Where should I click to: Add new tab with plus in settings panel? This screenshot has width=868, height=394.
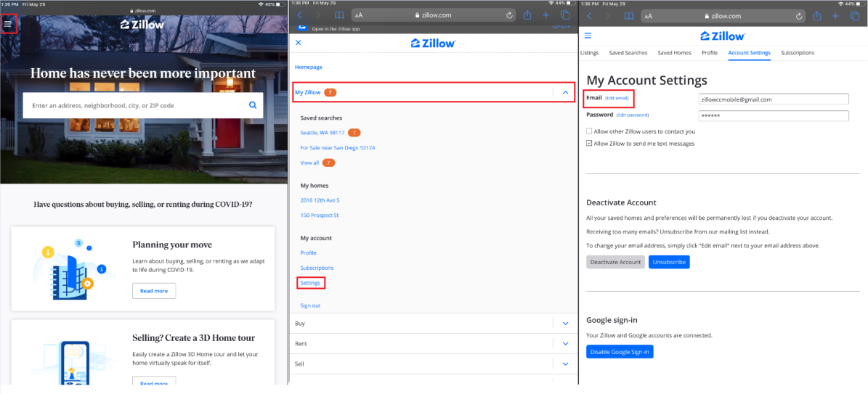click(x=835, y=15)
